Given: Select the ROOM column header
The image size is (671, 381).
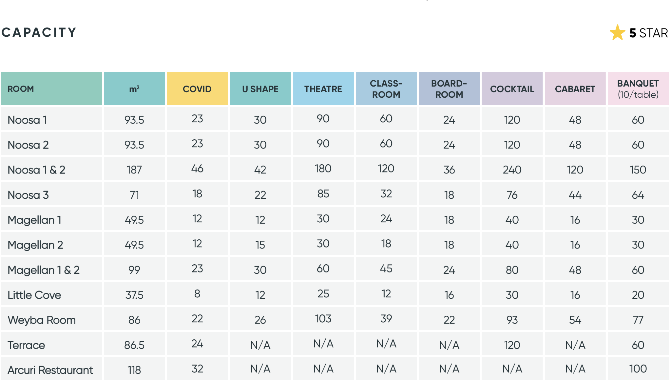Looking at the screenshot, I should point(52,89).
